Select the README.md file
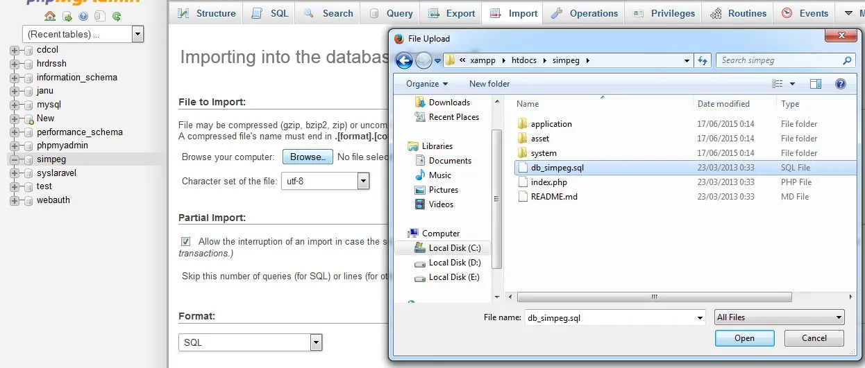This screenshot has height=368, width=865. click(x=554, y=197)
